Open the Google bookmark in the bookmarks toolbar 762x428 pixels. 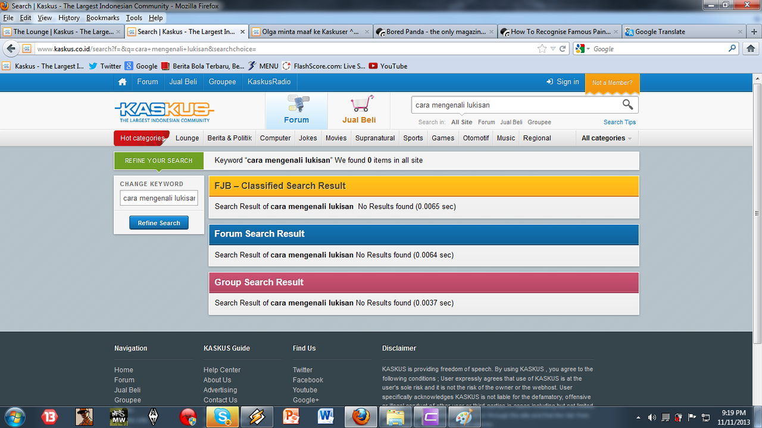[x=141, y=66]
